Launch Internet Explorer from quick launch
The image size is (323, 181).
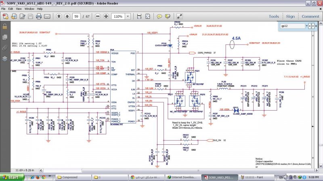point(32,177)
